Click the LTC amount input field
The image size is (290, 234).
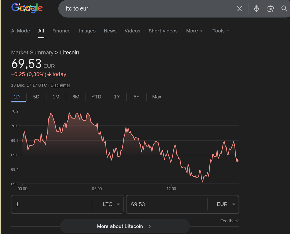(x=51, y=204)
